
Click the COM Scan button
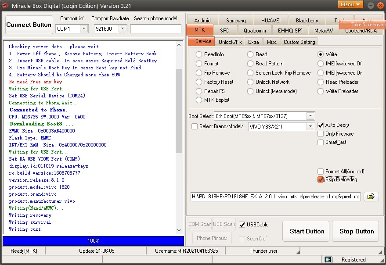(x=200, y=224)
